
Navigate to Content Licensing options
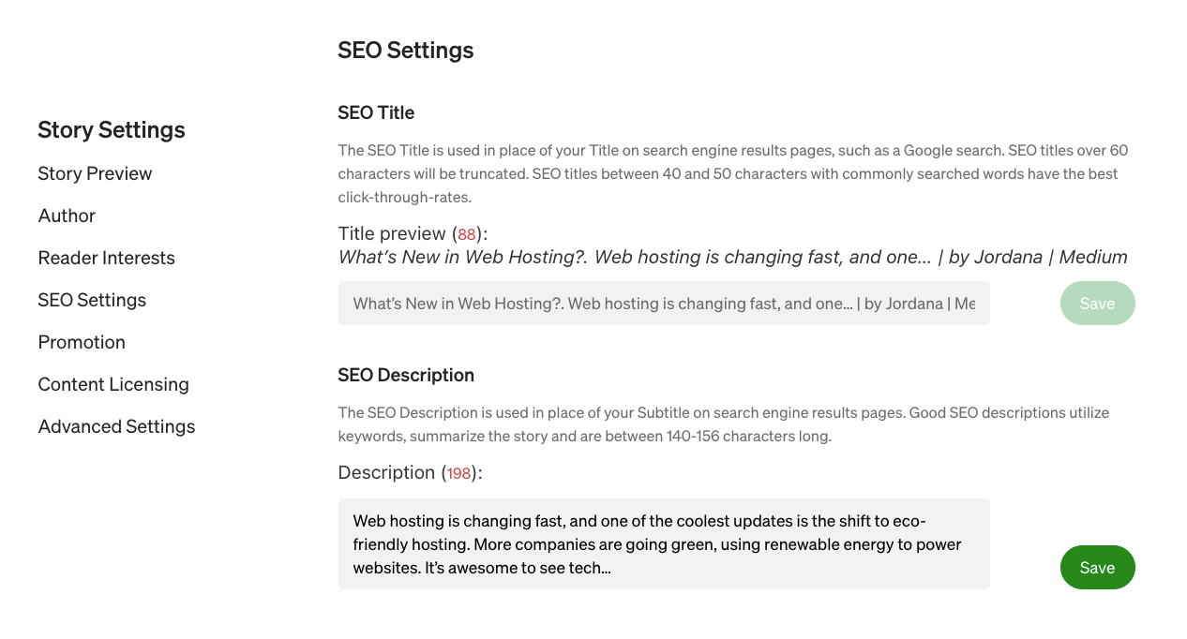(113, 384)
